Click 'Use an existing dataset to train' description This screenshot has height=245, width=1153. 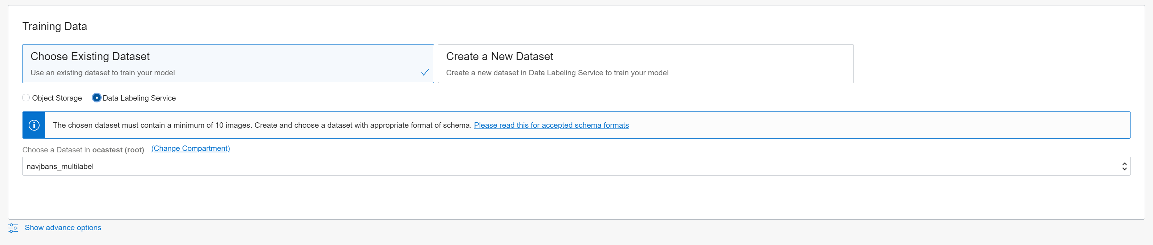(102, 73)
